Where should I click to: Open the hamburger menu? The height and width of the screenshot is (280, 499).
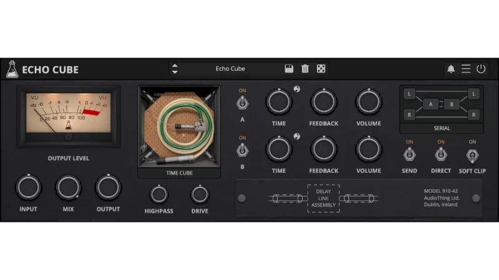pyautogui.click(x=466, y=68)
